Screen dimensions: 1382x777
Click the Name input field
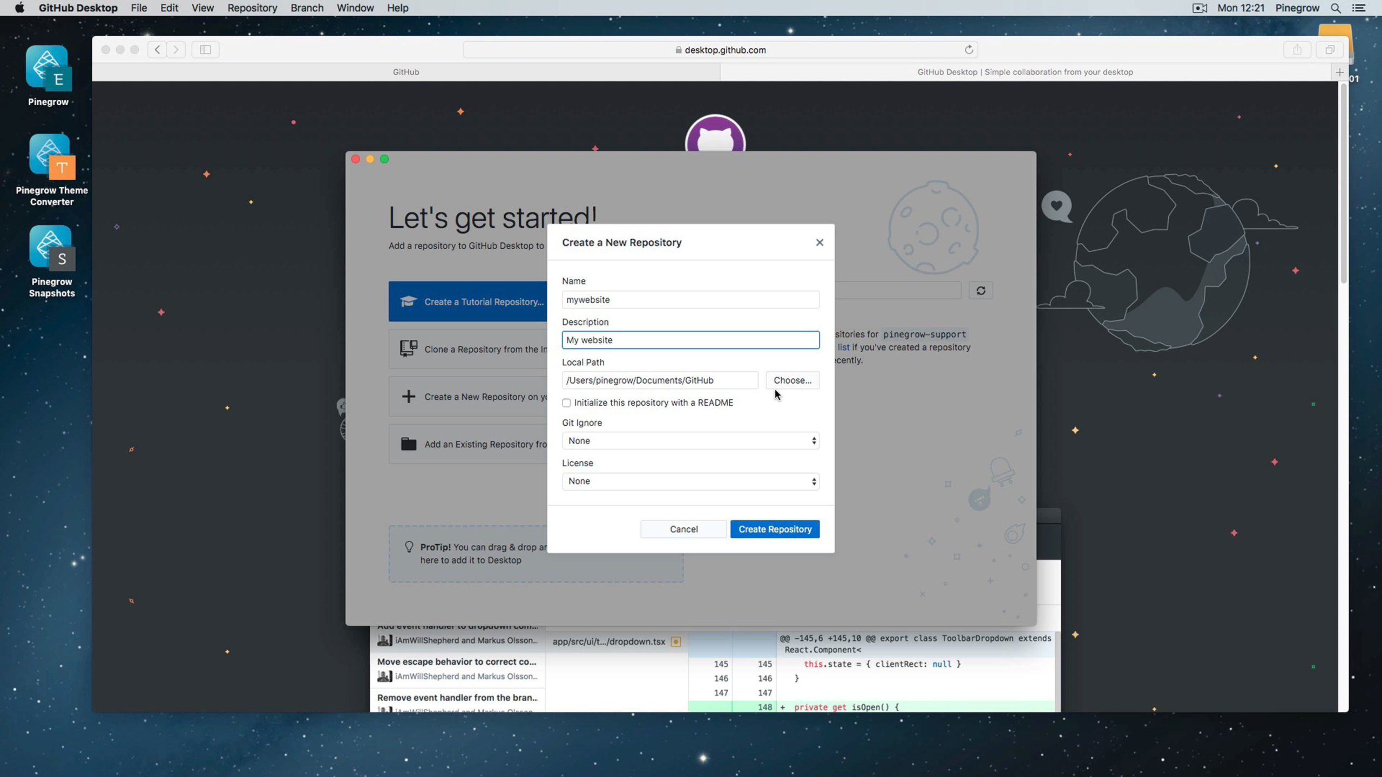pos(691,299)
